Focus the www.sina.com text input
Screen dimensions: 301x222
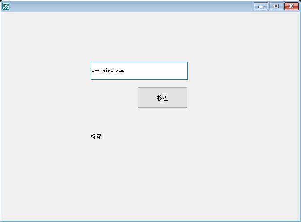coord(139,71)
